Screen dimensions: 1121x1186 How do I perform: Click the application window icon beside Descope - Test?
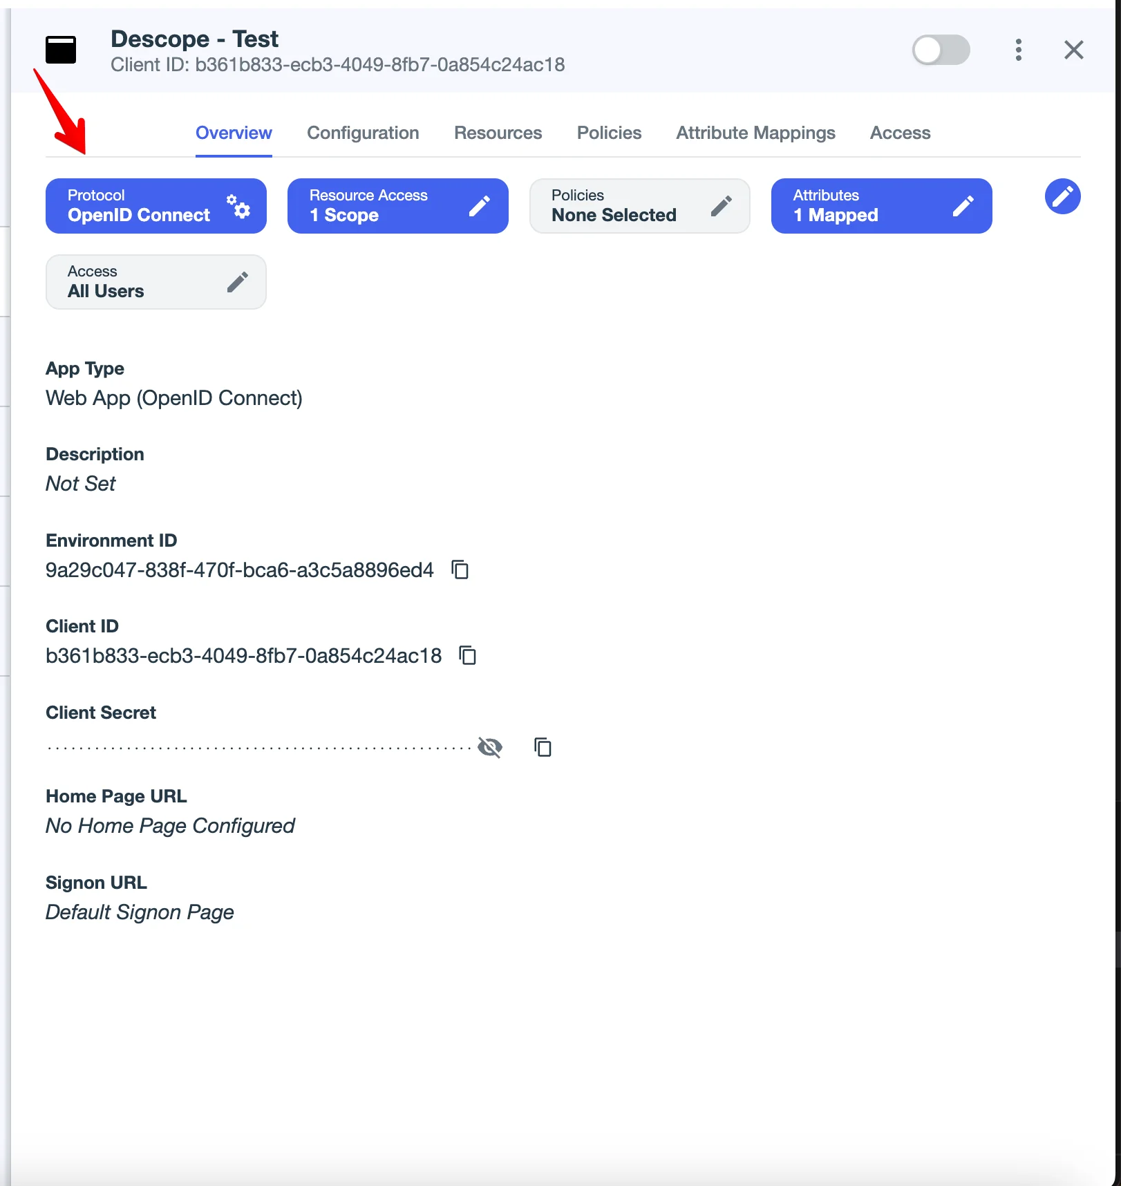[61, 50]
